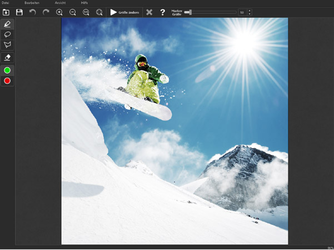This screenshot has height=250, width=334.
Task: Zoom in with the plus magnifier
Action: point(59,12)
